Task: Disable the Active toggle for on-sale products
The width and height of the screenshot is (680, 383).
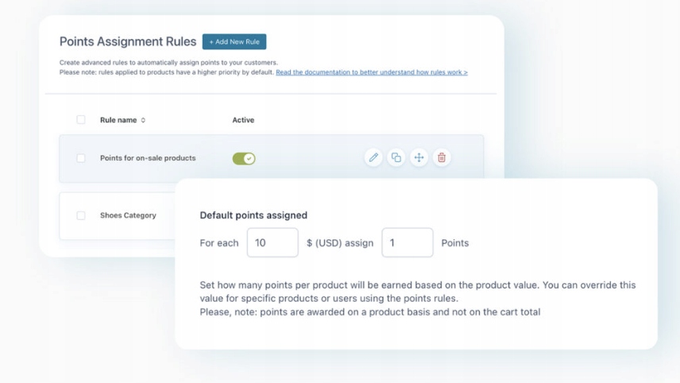Action: coord(244,158)
